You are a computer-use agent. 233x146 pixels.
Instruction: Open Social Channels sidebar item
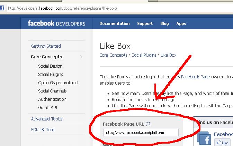pos(52,91)
